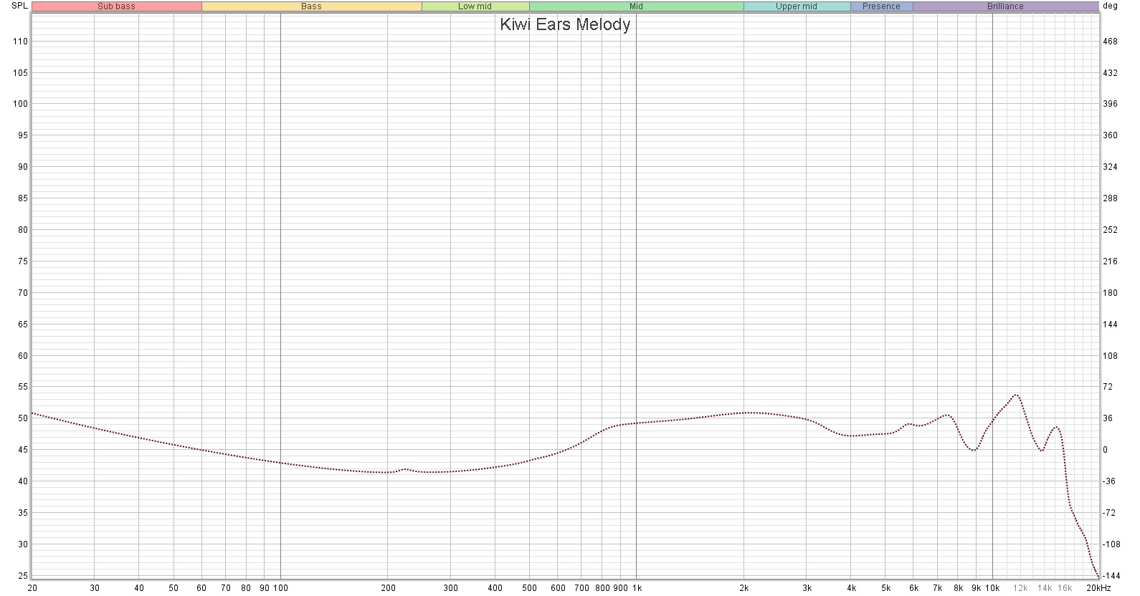Click the 324 degree axis value
The height and width of the screenshot is (596, 1140).
1110,167
